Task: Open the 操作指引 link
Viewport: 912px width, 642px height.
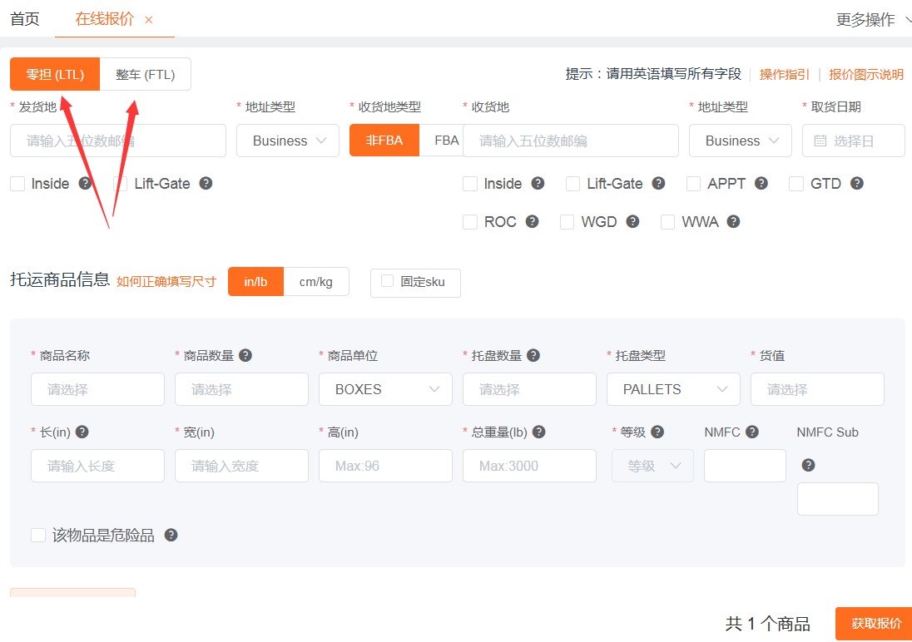Action: [x=784, y=74]
